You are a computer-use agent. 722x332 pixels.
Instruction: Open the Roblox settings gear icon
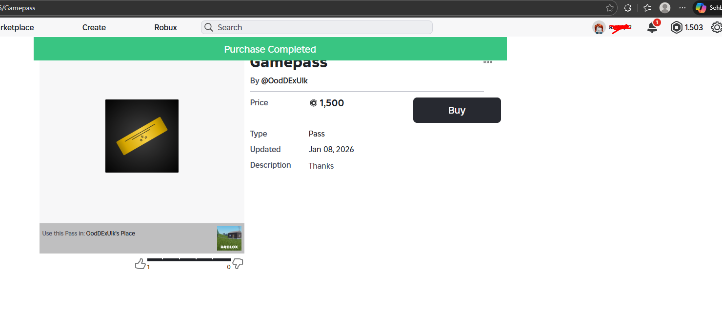coord(717,28)
